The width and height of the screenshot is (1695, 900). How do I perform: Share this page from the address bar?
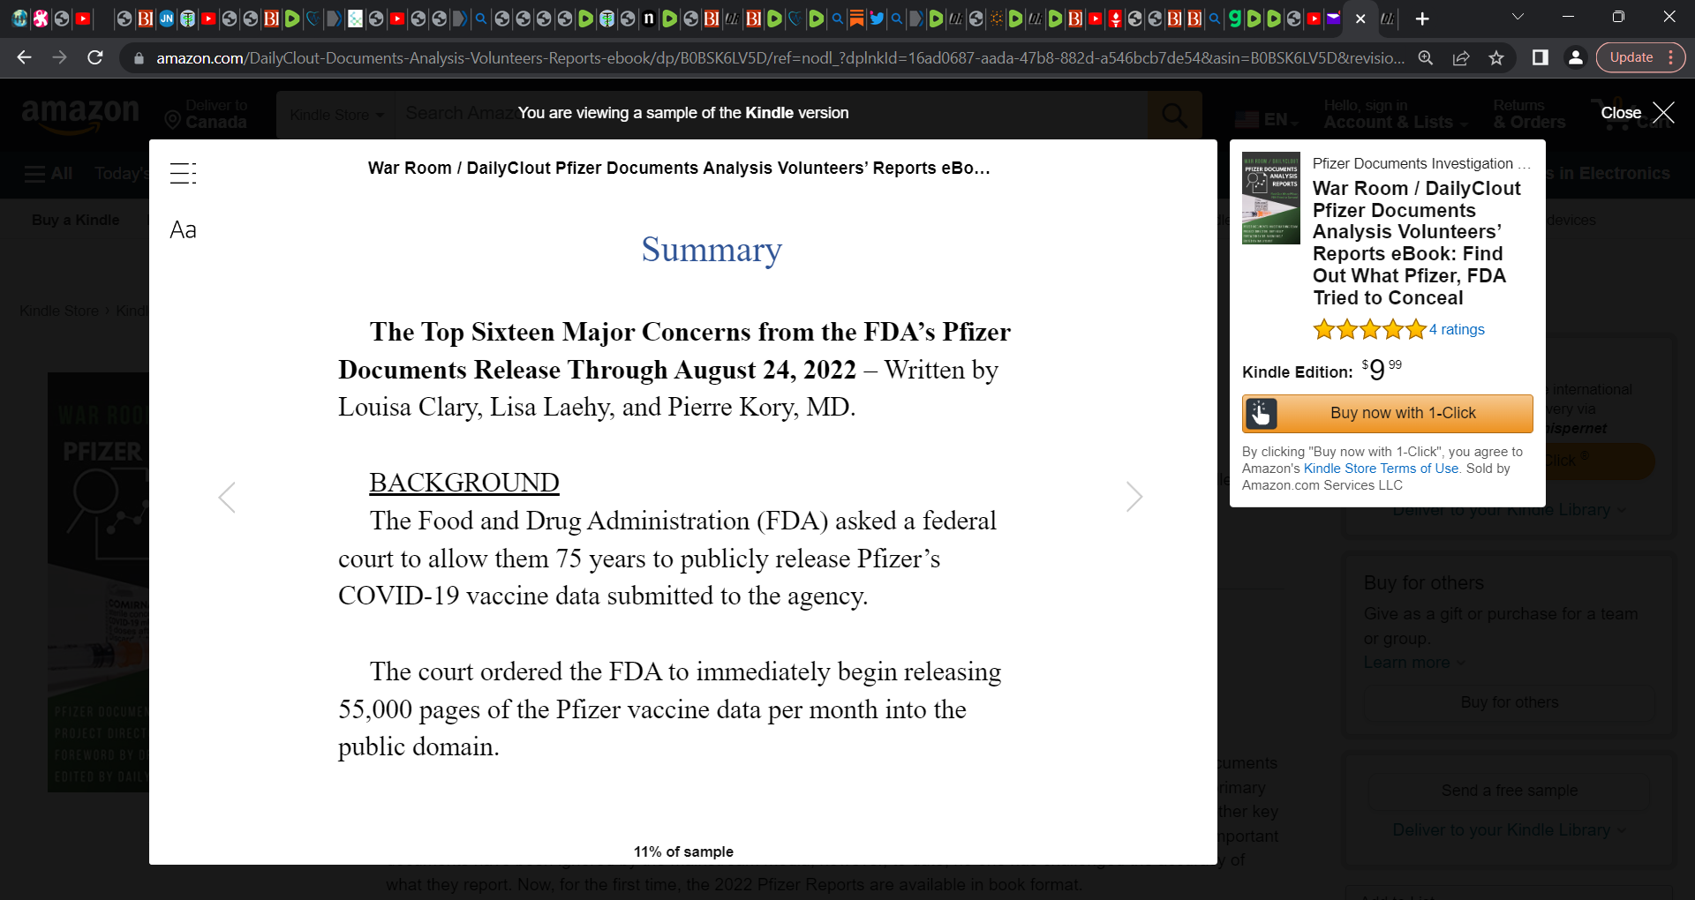click(1461, 58)
